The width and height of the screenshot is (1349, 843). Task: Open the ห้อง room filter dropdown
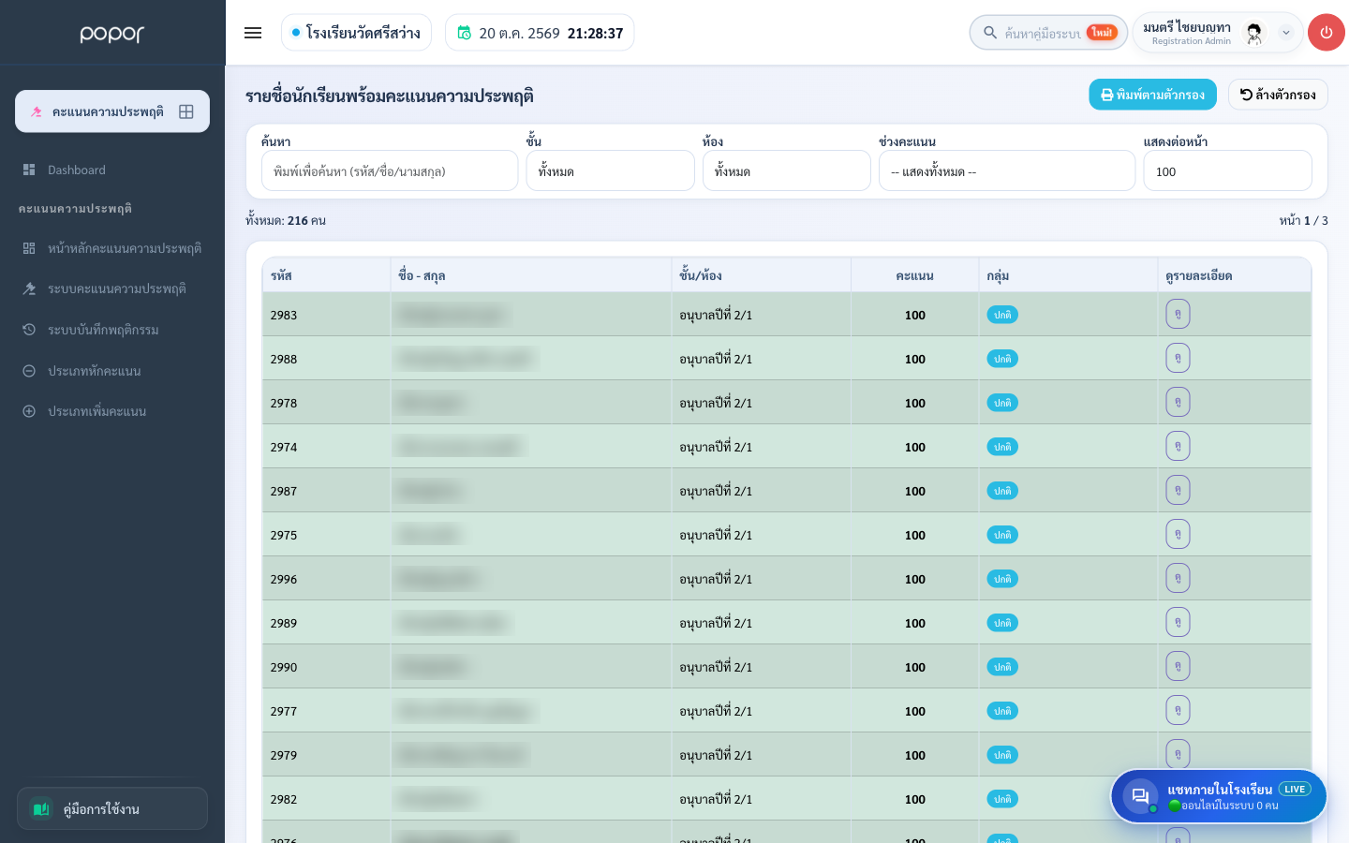click(x=786, y=171)
